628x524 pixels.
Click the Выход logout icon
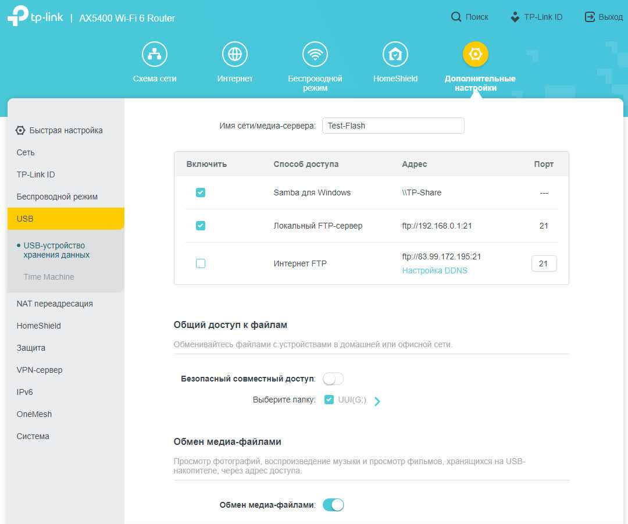click(590, 17)
